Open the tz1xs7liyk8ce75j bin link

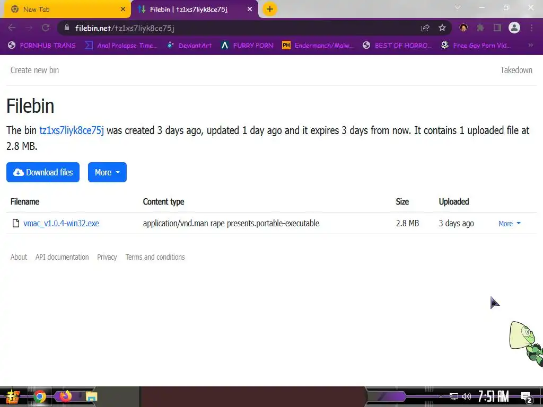click(72, 130)
